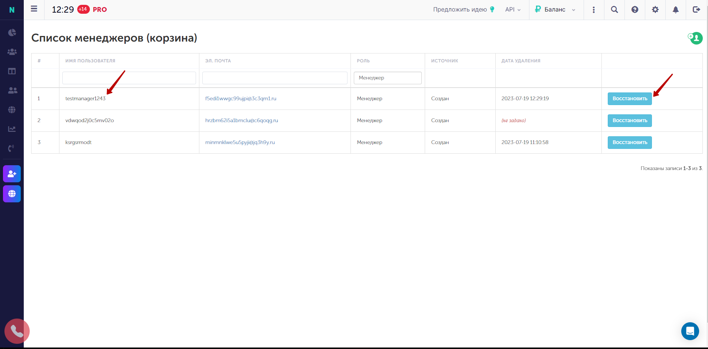This screenshot has width=708, height=349.
Task: Open the purple add-user sidebar button
Action: [x=12, y=174]
